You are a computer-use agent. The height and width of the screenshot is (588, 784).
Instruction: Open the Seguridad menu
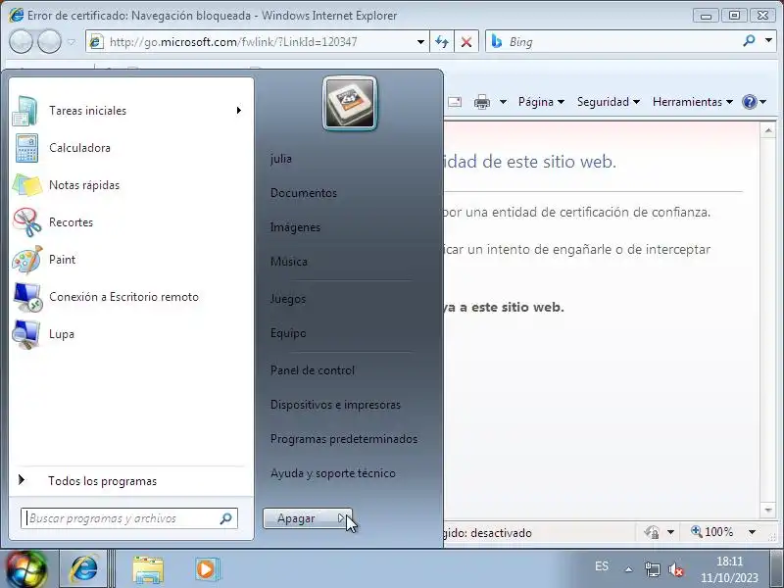point(609,102)
